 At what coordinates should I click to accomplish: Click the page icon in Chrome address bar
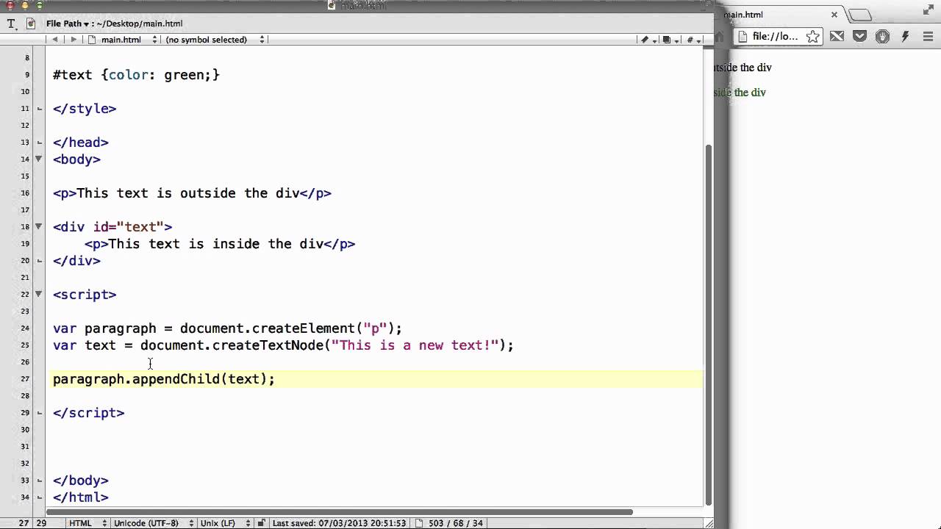743,37
